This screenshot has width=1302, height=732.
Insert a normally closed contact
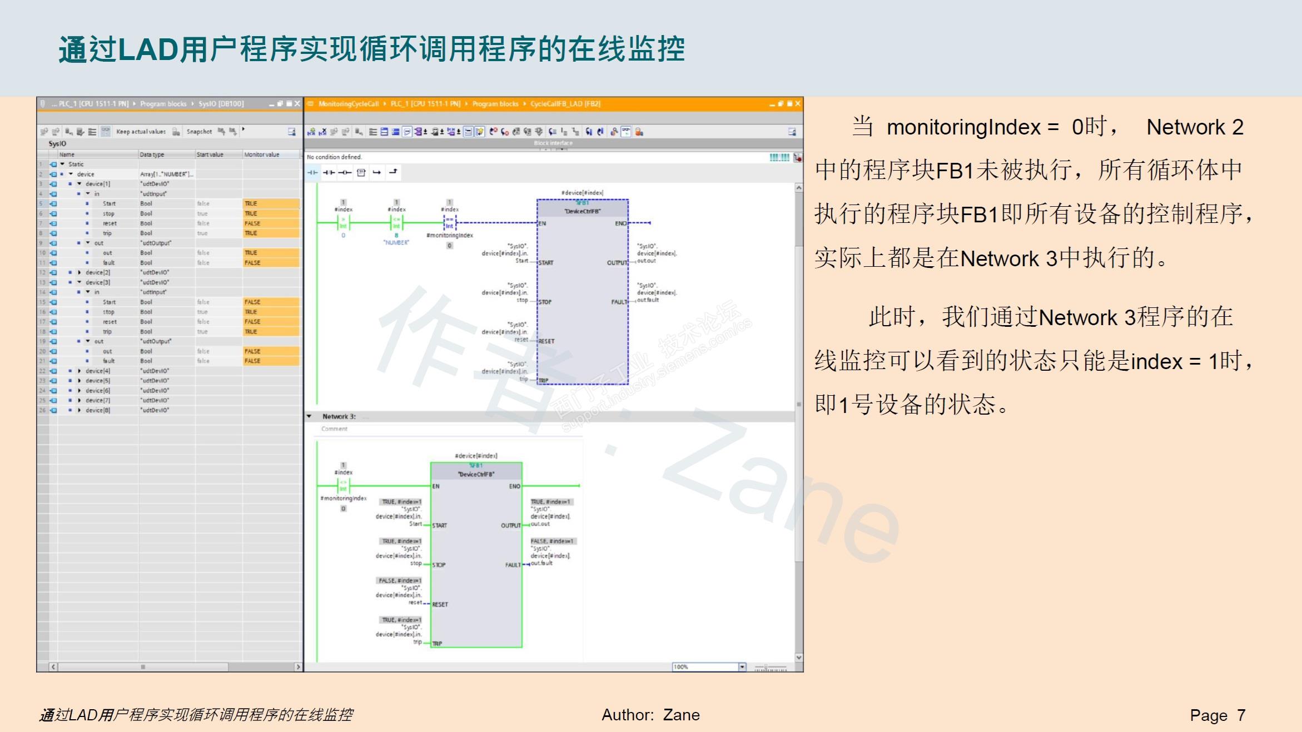coord(329,172)
